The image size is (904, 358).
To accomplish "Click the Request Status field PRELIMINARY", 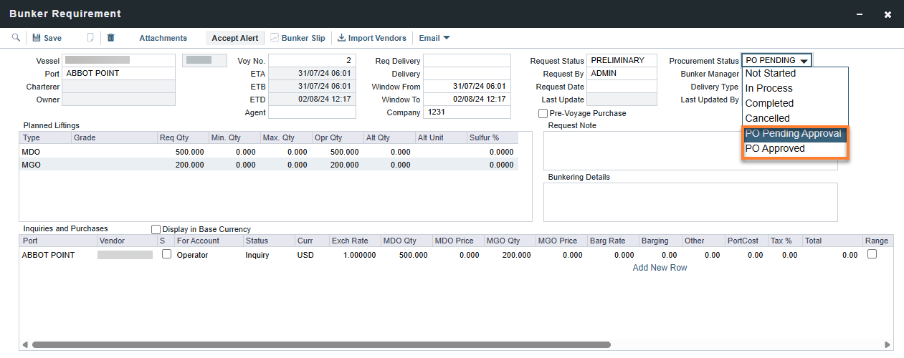I will pos(622,61).
